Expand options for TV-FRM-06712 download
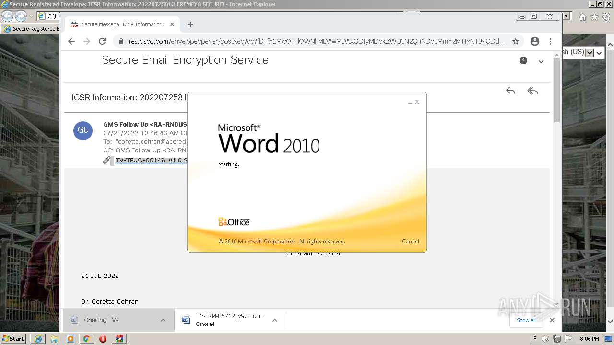 [275, 320]
